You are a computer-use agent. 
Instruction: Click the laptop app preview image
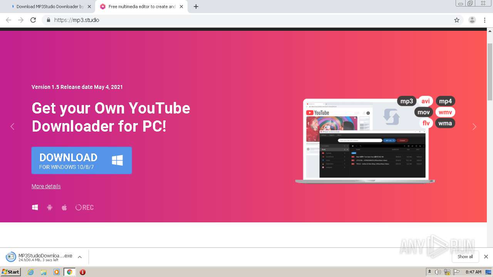coord(365,141)
